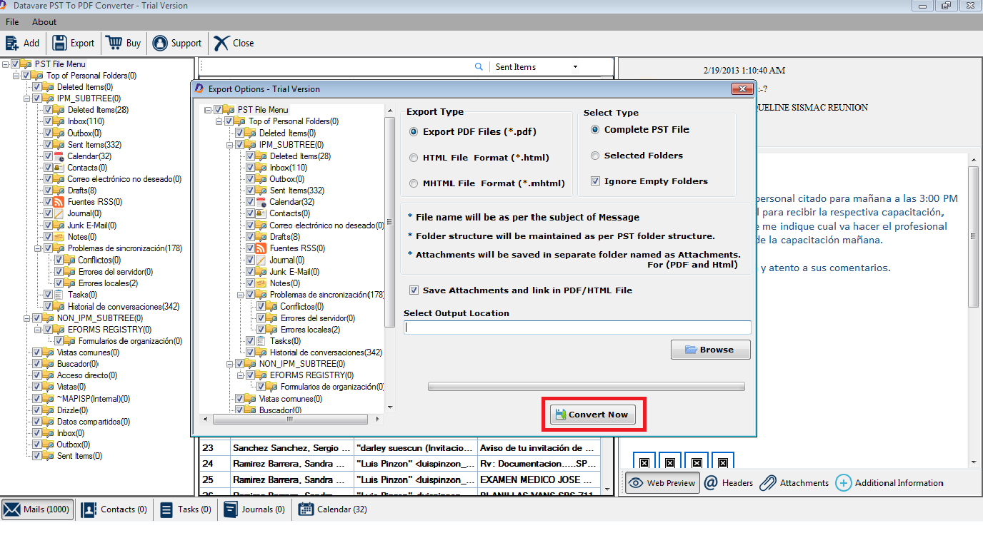
Task: Click the search magnifier icon
Action: click(x=479, y=67)
